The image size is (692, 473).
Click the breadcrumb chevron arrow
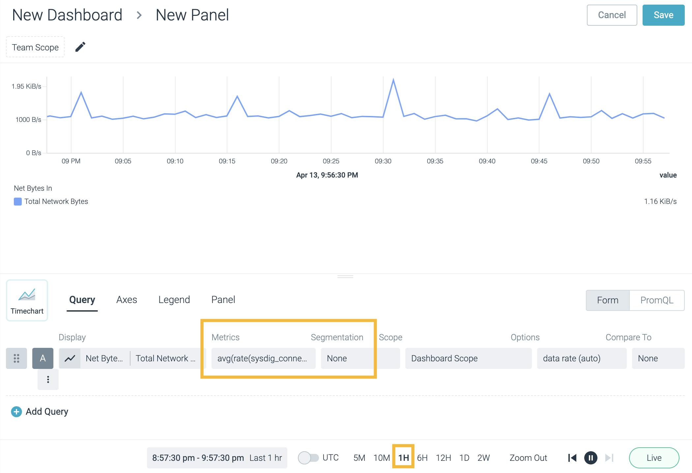pyautogui.click(x=139, y=15)
